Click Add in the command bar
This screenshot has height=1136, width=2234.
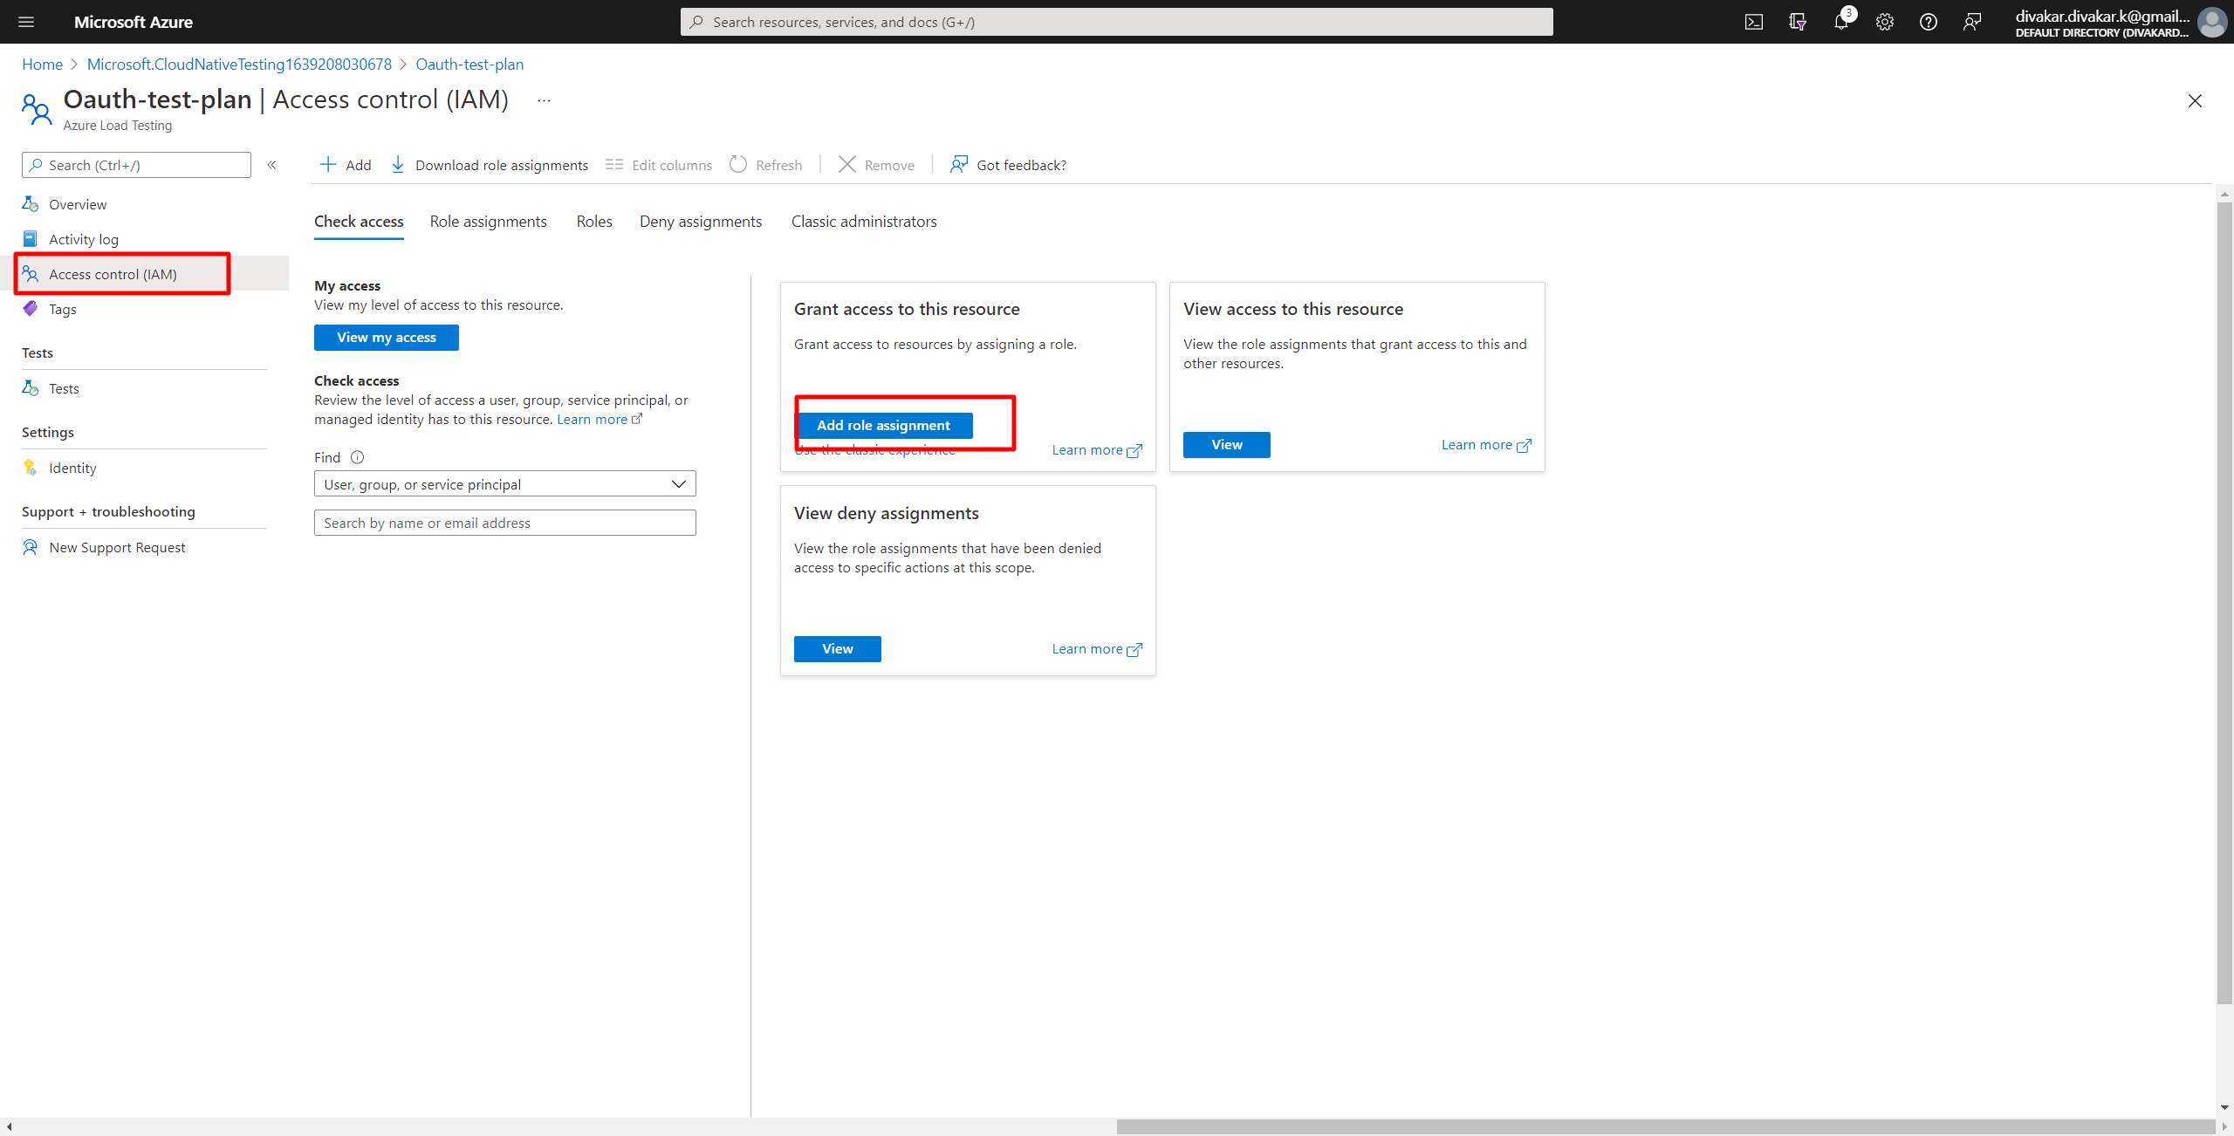[346, 165]
